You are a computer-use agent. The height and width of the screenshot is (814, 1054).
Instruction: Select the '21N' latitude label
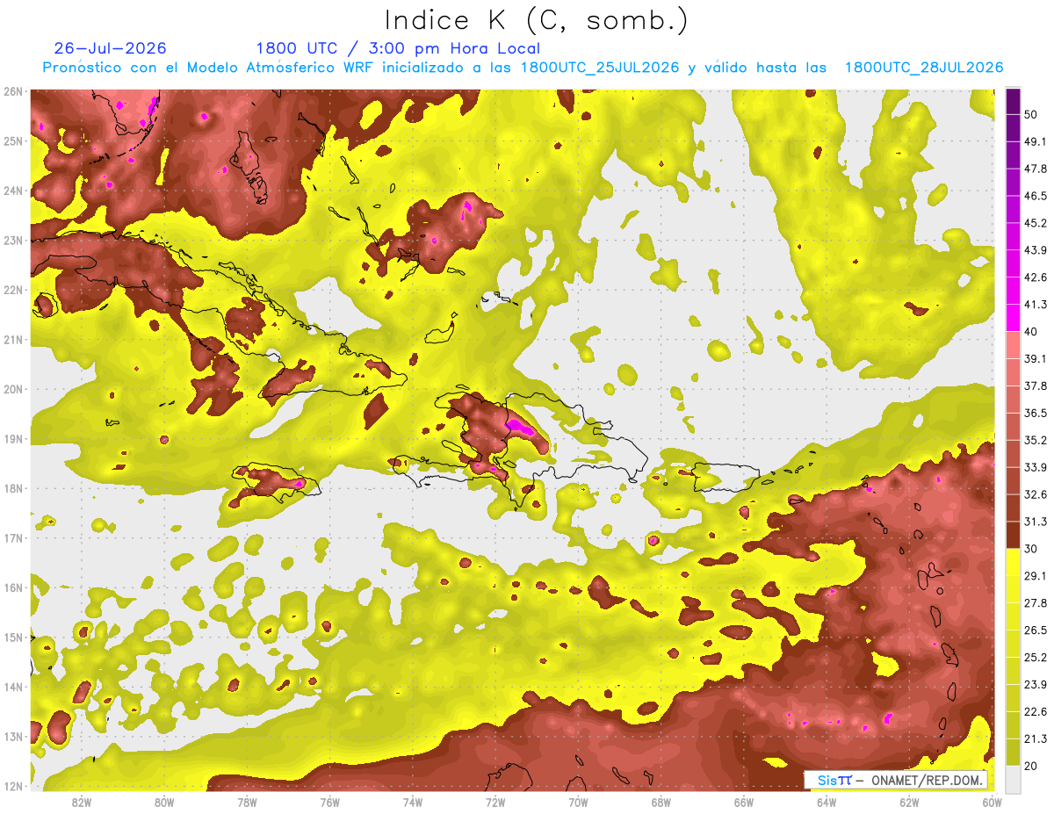(x=12, y=339)
